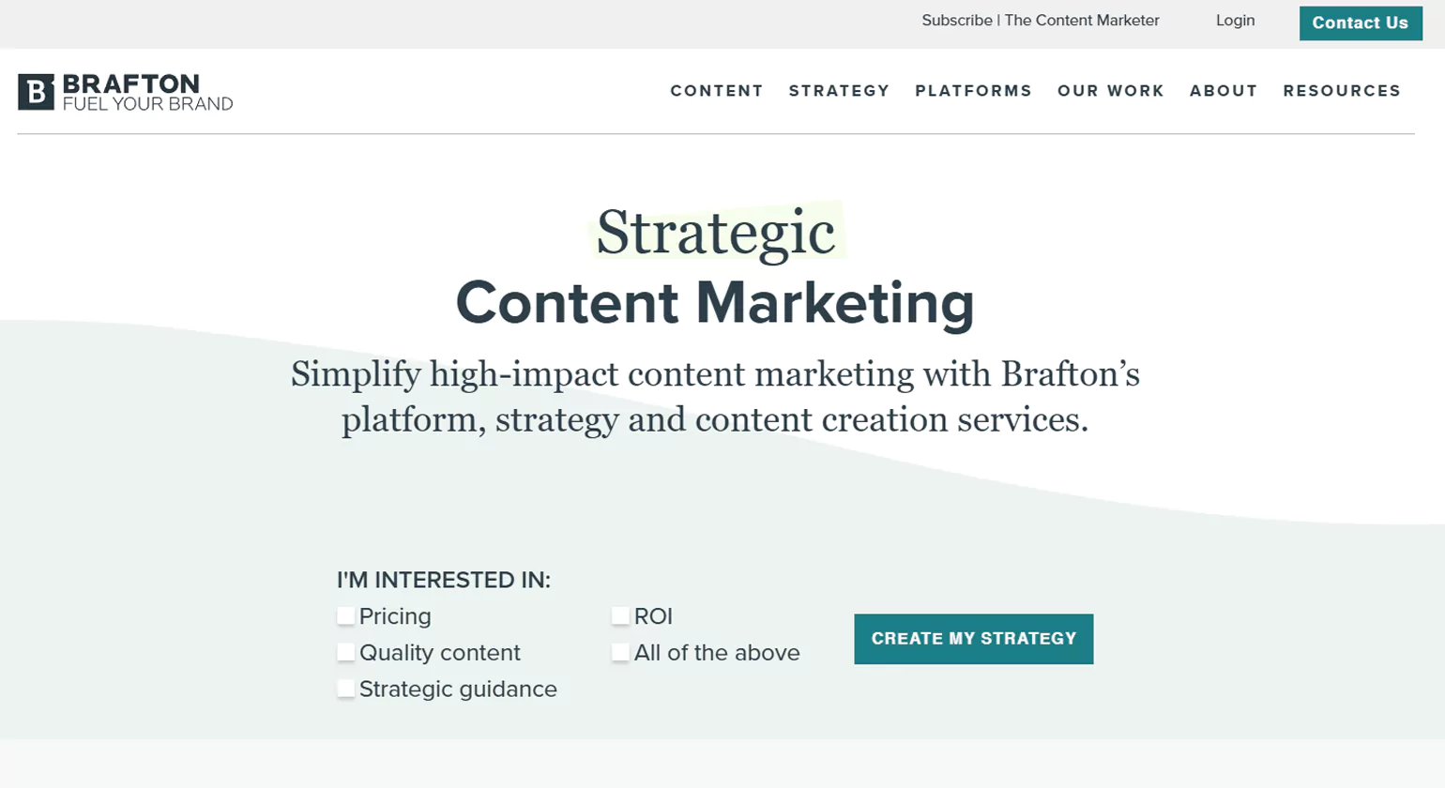
Task: Expand the Platforms menu item
Action: tap(973, 91)
